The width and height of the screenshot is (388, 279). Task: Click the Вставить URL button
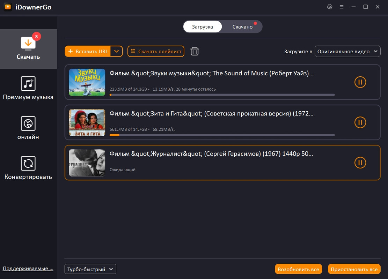coord(88,51)
